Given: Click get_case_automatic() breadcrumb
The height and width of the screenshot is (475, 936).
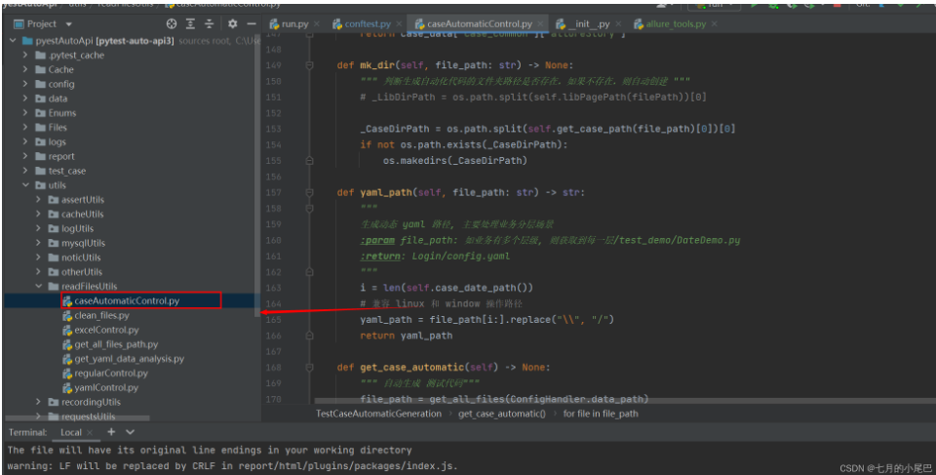Looking at the screenshot, I should 502,414.
